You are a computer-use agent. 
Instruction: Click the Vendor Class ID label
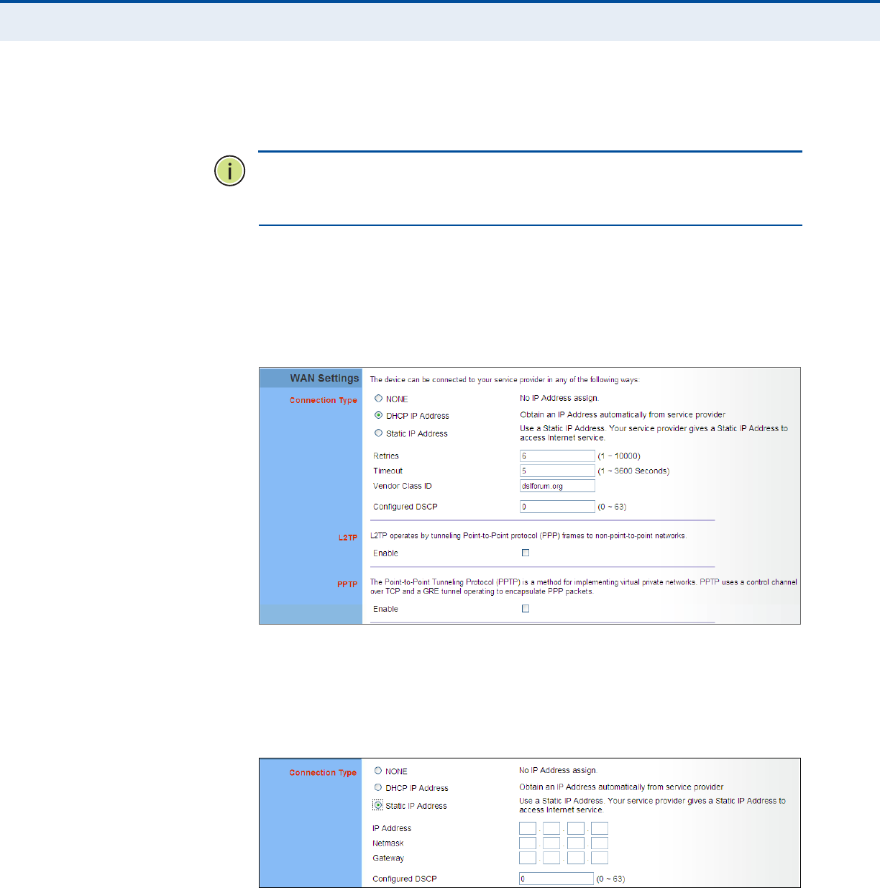403,486
